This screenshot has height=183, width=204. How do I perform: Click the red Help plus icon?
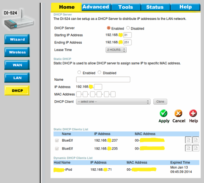(193, 113)
